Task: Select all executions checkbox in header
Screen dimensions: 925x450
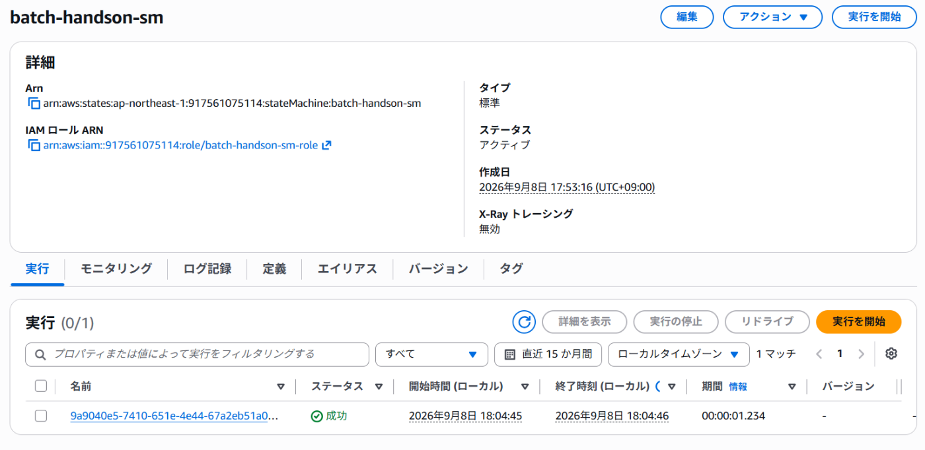Action: 41,386
